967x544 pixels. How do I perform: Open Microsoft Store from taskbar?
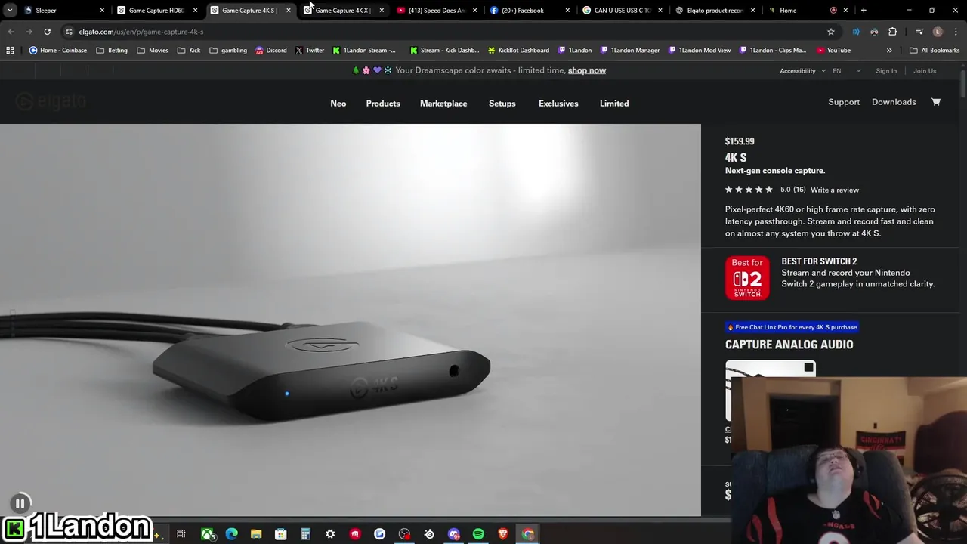tap(280, 534)
